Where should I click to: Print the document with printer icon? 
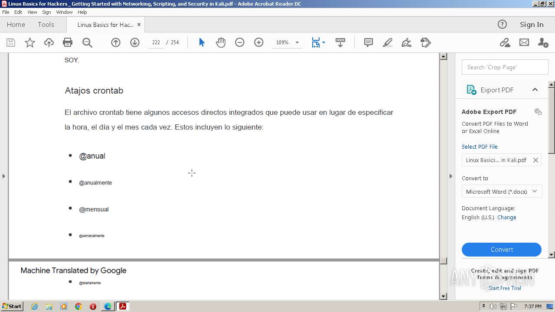(x=68, y=42)
